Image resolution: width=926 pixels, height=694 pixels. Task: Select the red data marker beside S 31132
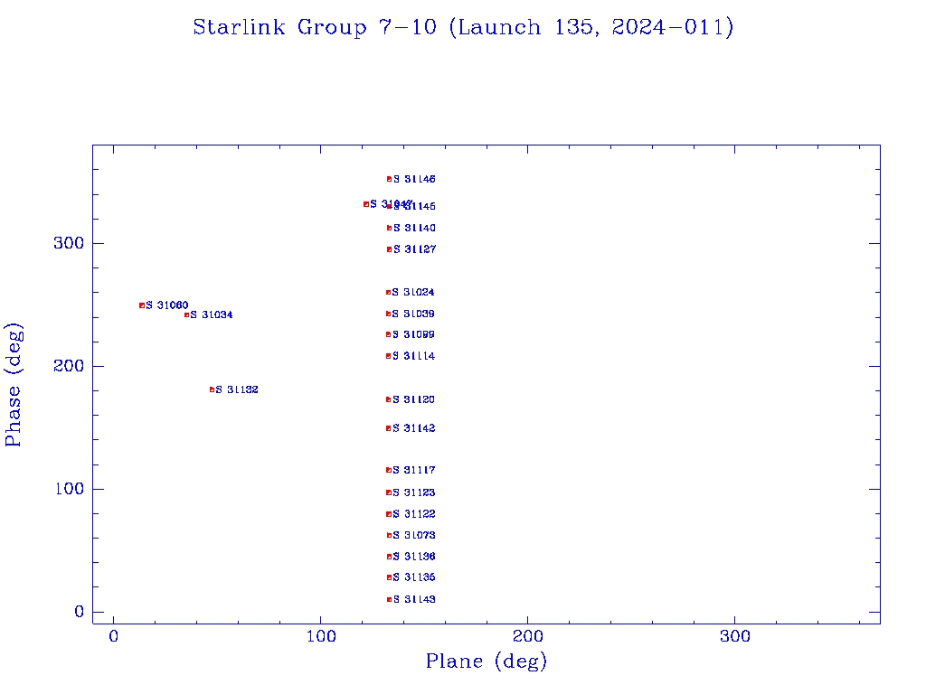(x=212, y=389)
